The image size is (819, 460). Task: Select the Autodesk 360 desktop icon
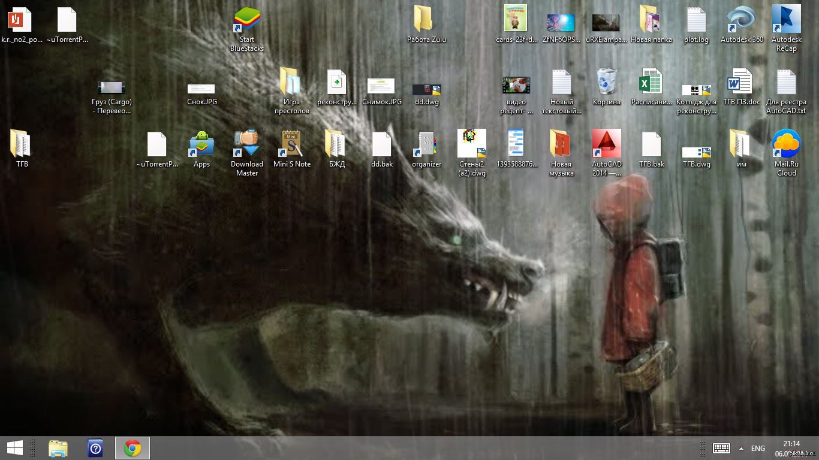(742, 21)
